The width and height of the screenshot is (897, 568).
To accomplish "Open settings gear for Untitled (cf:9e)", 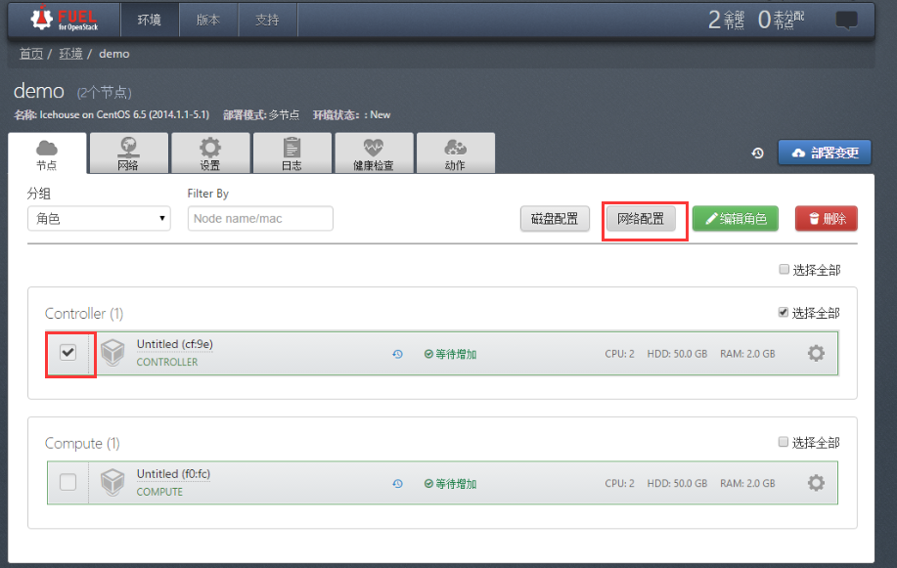I will 817,353.
